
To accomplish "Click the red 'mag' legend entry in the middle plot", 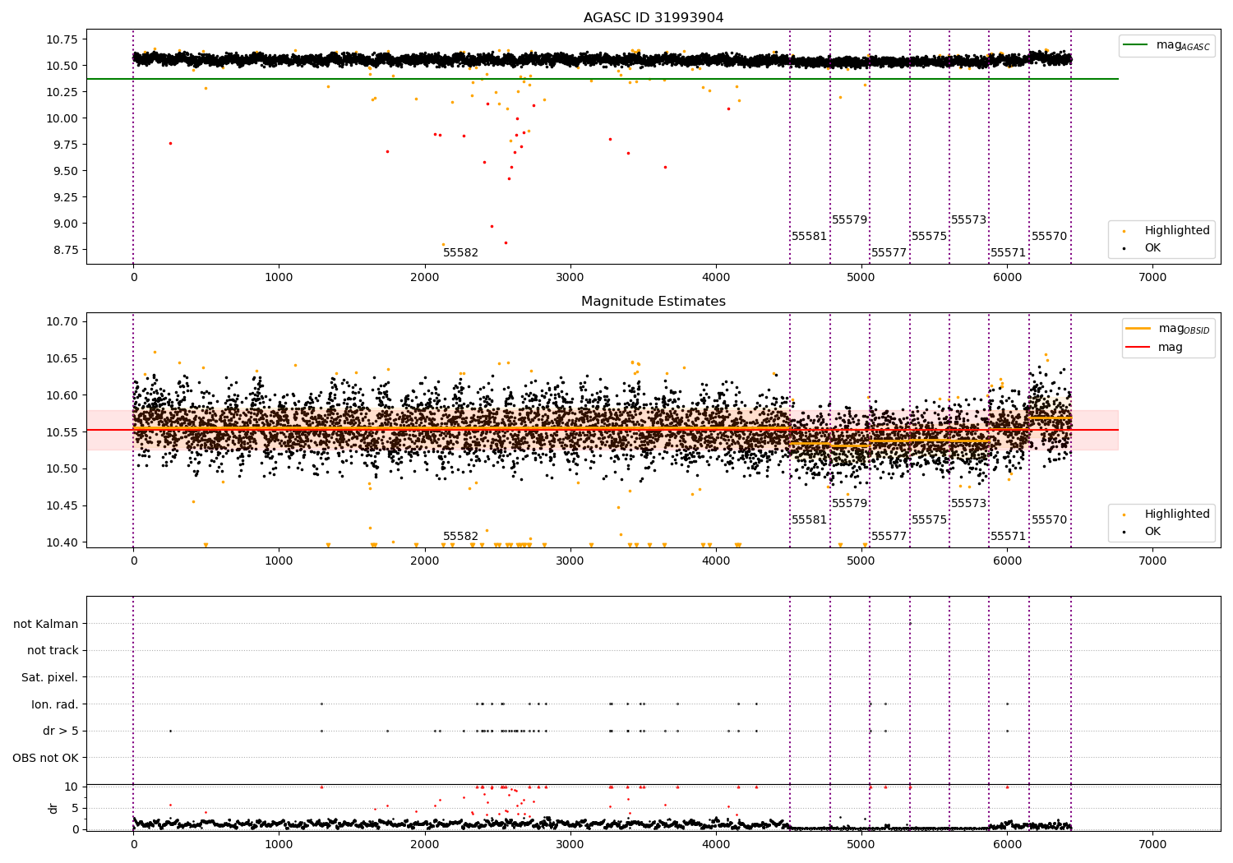I will (1155, 347).
